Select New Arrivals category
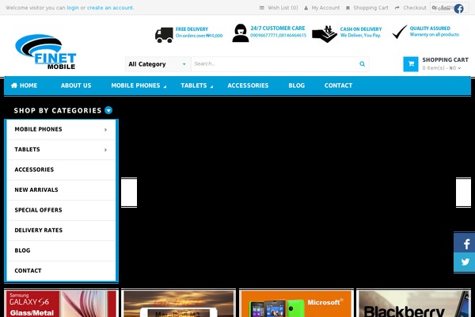 (61, 190)
